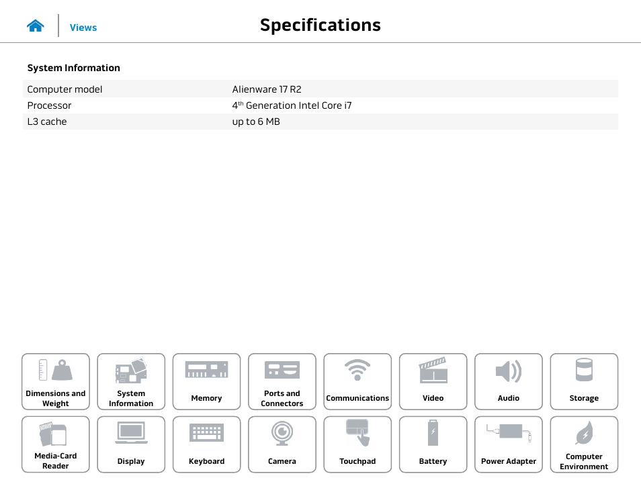The width and height of the screenshot is (641, 484).
Task: Go to the home page icon
Action: [x=35, y=26]
